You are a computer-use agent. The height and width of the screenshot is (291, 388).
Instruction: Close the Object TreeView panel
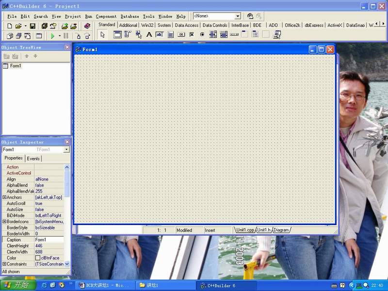[x=67, y=47]
